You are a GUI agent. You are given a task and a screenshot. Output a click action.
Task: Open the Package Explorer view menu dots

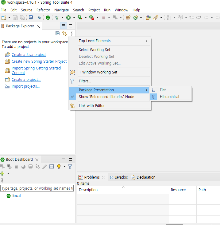pos(71,33)
